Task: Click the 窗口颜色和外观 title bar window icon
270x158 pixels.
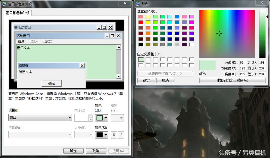Action: [x=4, y=4]
